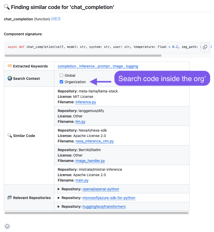This screenshot has height=232, width=214.
Task: Open the emoji reaction smiley icon
Action: [7, 226]
